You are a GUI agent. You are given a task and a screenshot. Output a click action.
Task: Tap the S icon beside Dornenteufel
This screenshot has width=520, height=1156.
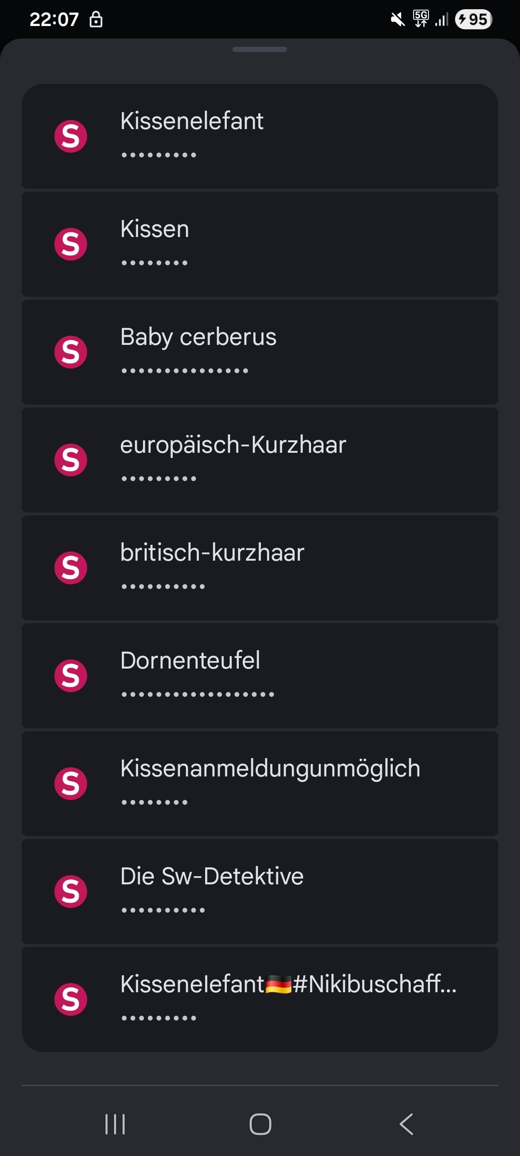coord(71,676)
